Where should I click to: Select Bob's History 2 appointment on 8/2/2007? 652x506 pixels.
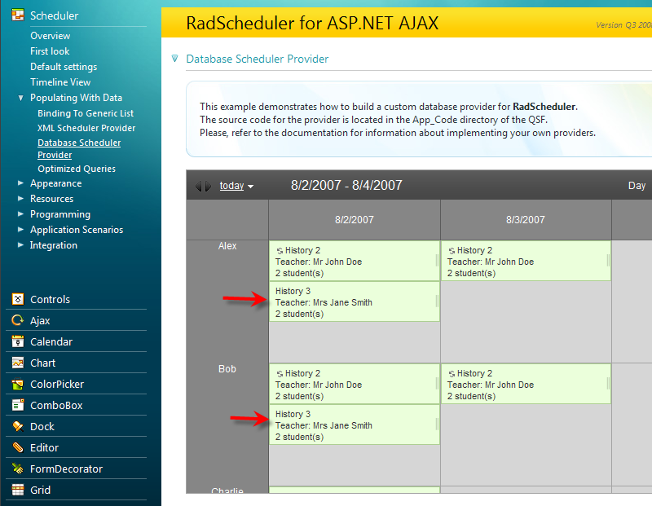click(355, 384)
